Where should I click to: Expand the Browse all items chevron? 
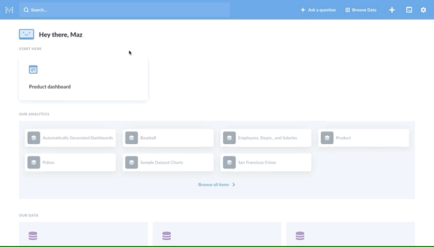(233, 185)
